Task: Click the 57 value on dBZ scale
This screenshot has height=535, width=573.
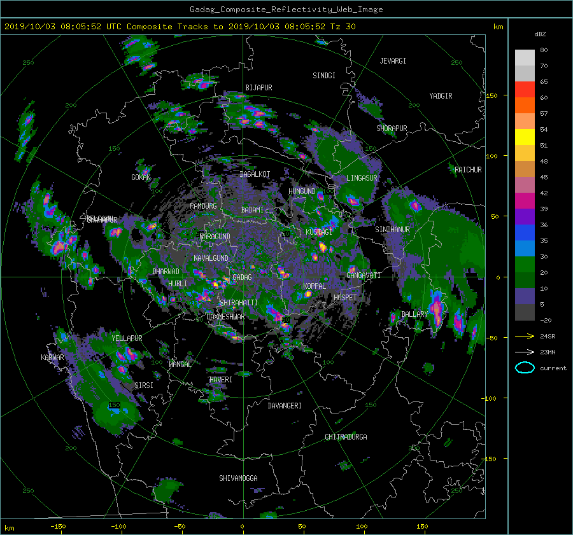Action: 544,114
